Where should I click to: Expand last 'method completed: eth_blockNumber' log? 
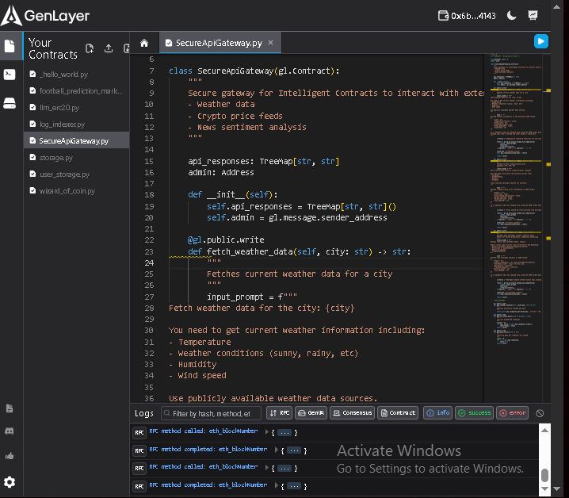(276, 486)
